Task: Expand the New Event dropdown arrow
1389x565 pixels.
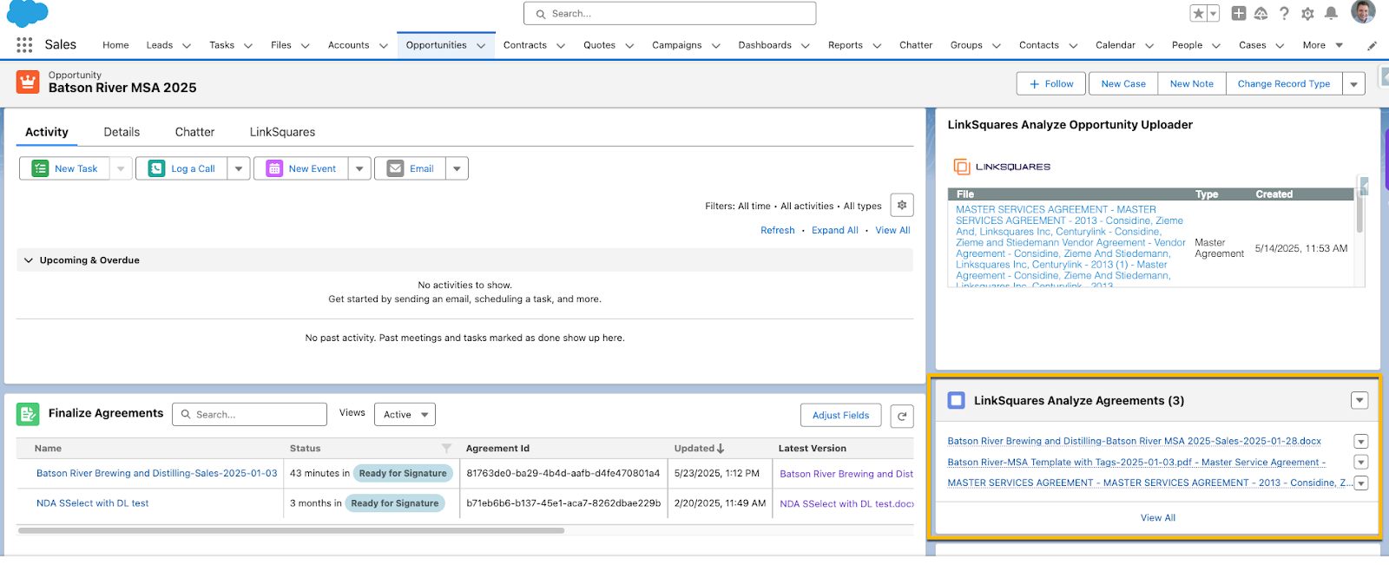Action: click(359, 168)
